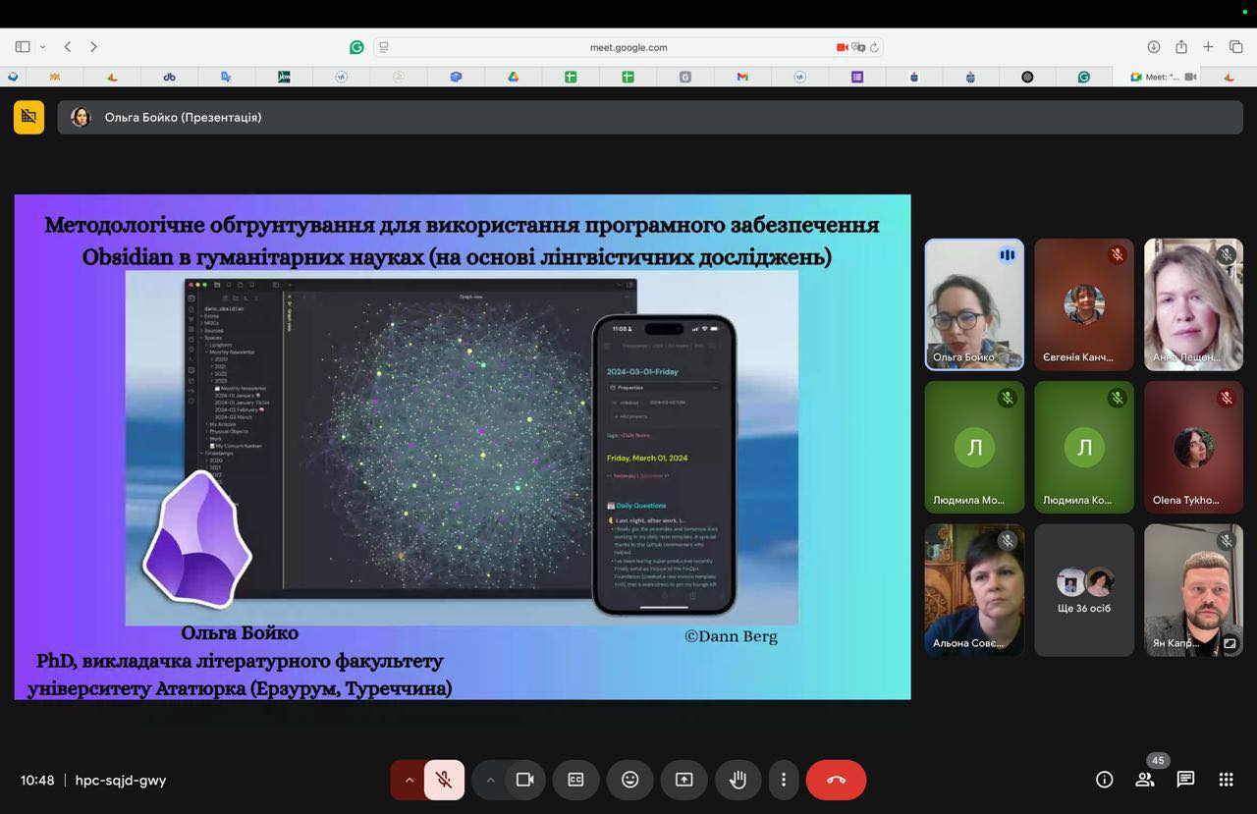
Task: Send an emoji reaction
Action: click(x=629, y=780)
